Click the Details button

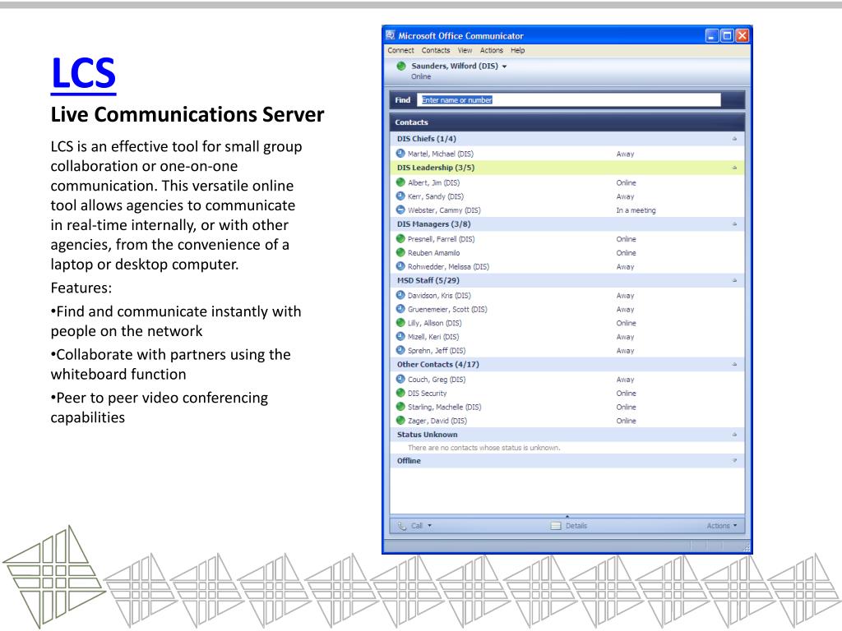tap(569, 526)
